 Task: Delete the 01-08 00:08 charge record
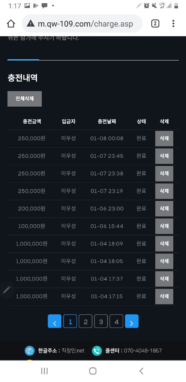click(x=164, y=138)
